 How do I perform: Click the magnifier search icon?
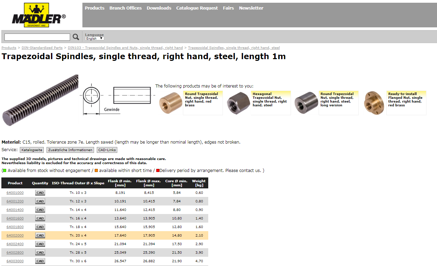coord(76,37)
